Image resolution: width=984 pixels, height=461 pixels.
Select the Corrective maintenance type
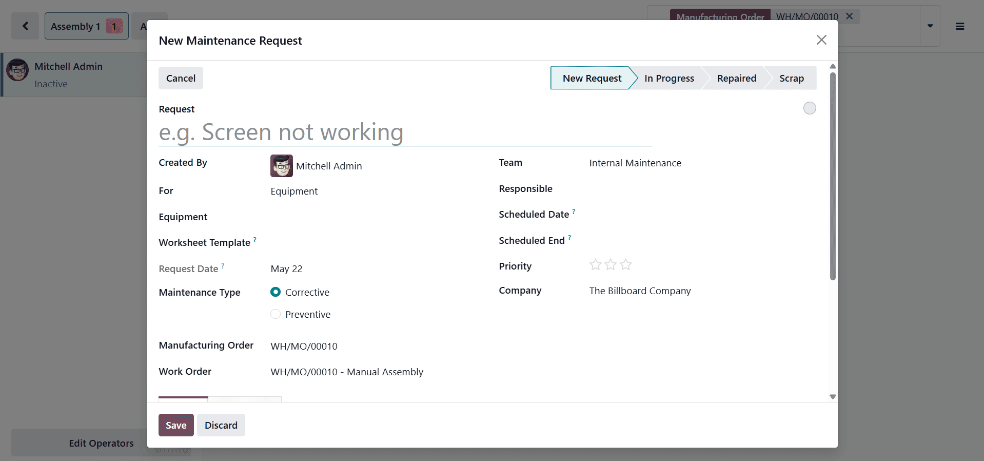[x=275, y=292]
